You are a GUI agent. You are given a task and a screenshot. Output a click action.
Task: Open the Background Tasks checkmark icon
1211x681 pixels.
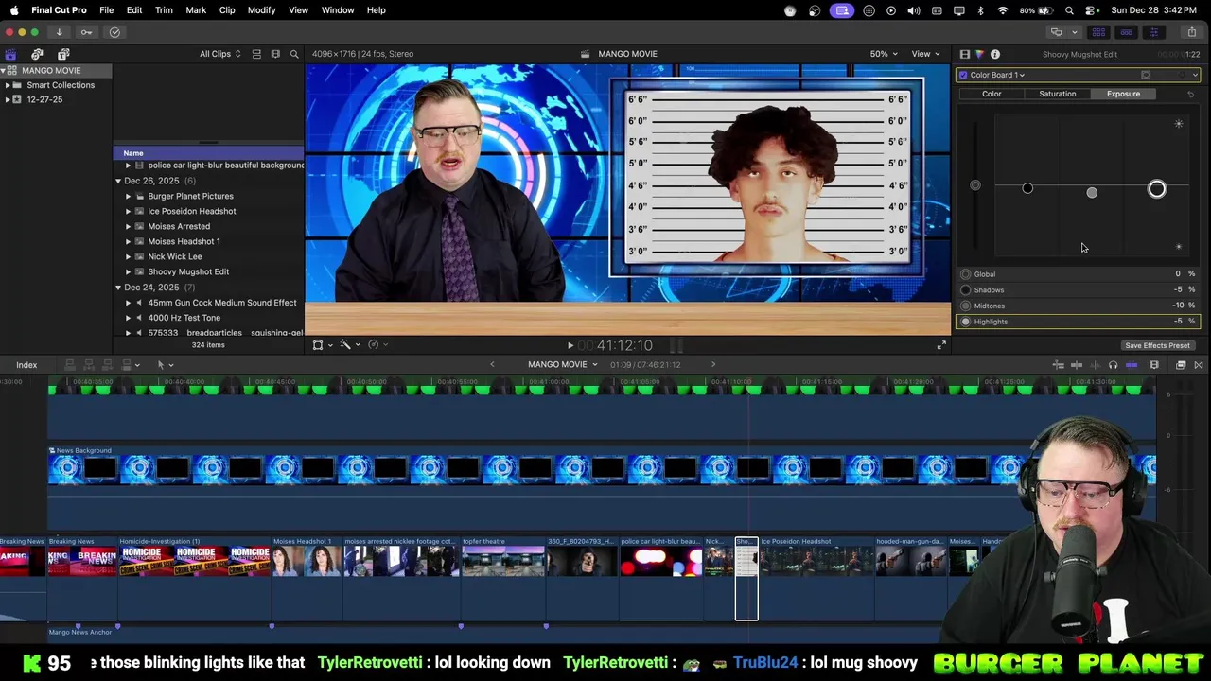pos(114,32)
